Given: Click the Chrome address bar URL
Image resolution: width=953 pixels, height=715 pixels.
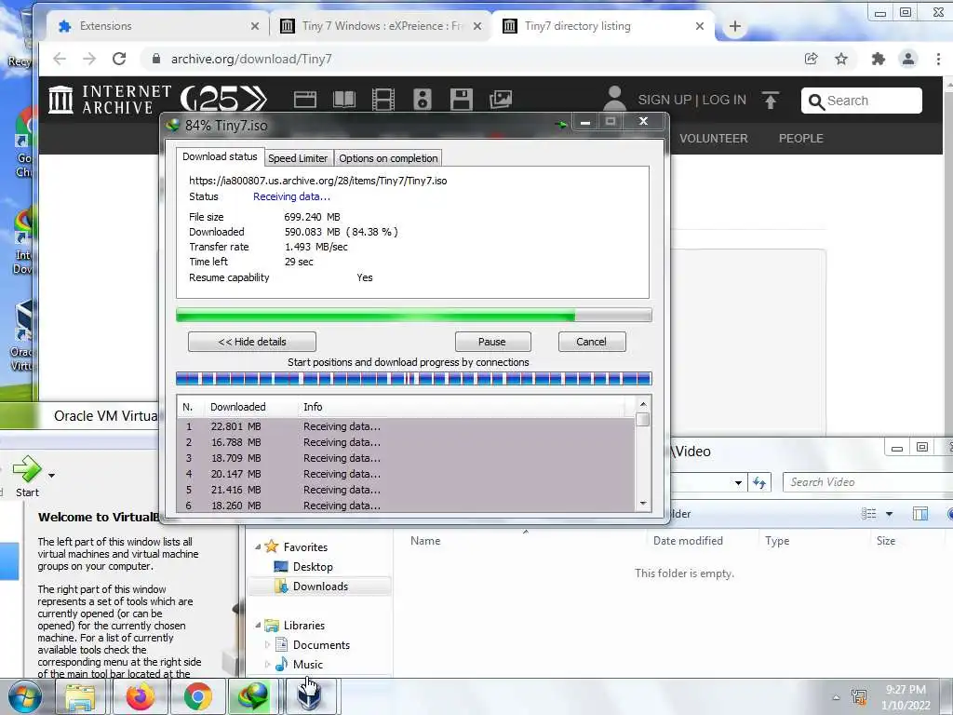Looking at the screenshot, I should click(x=251, y=59).
